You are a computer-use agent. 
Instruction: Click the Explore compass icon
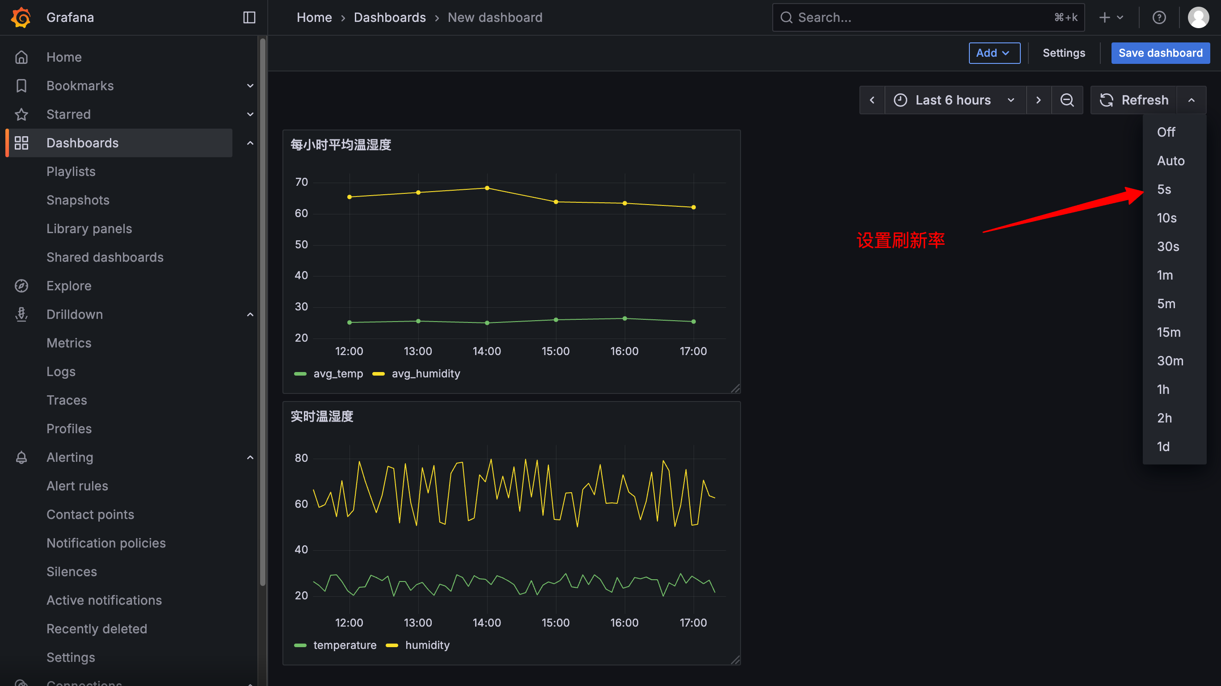coord(21,286)
